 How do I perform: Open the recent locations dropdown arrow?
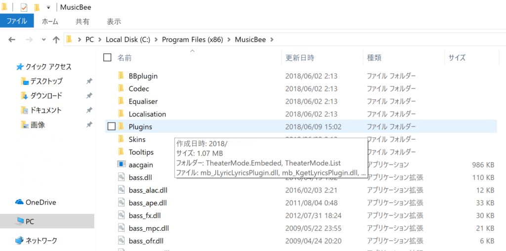44,40
